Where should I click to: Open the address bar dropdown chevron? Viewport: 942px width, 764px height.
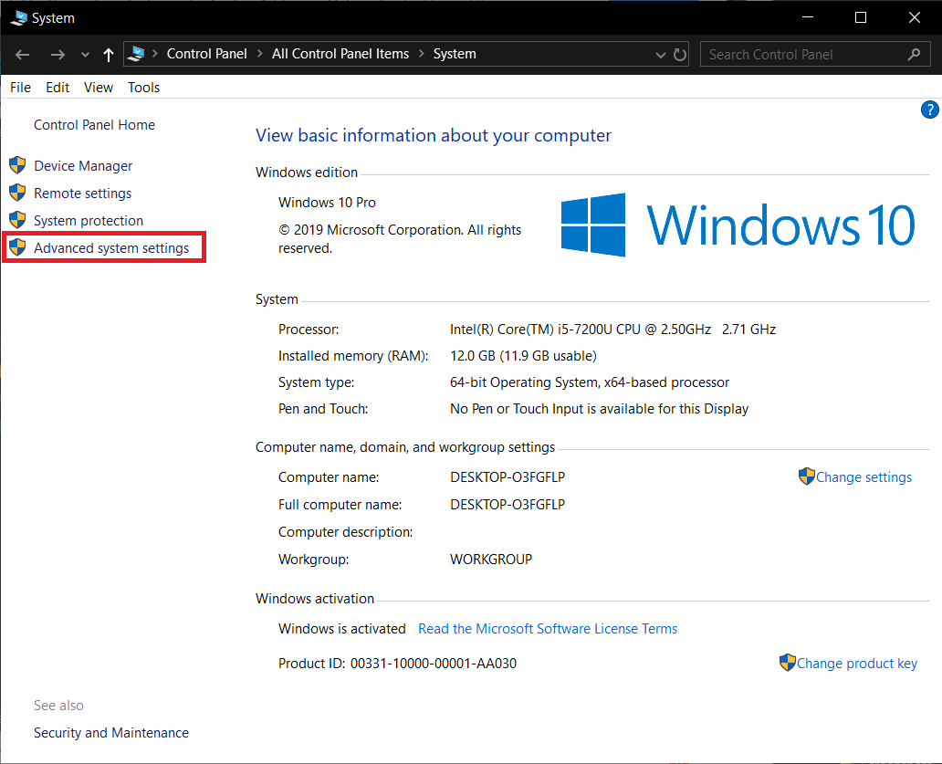point(660,54)
